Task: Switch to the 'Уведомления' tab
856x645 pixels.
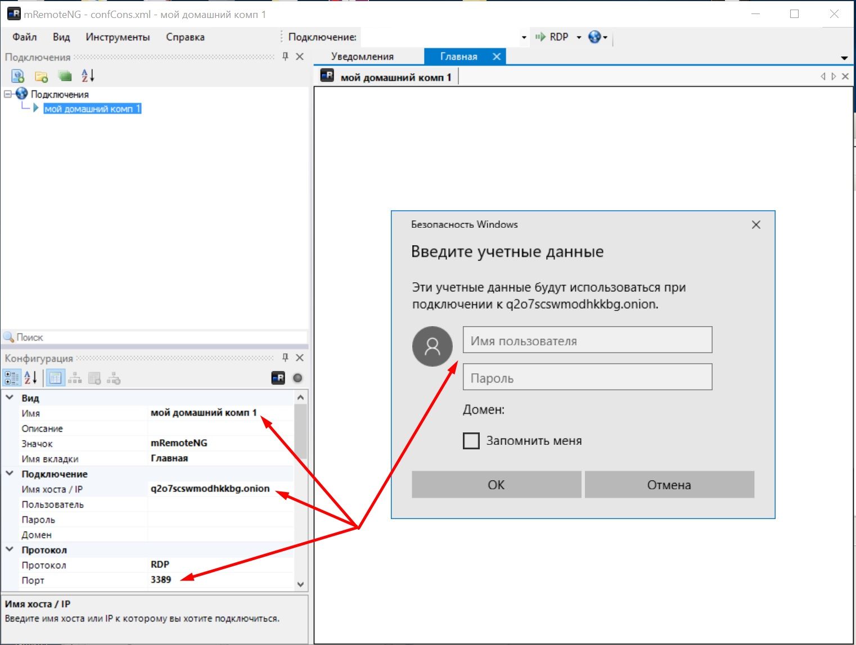Action: [x=362, y=56]
